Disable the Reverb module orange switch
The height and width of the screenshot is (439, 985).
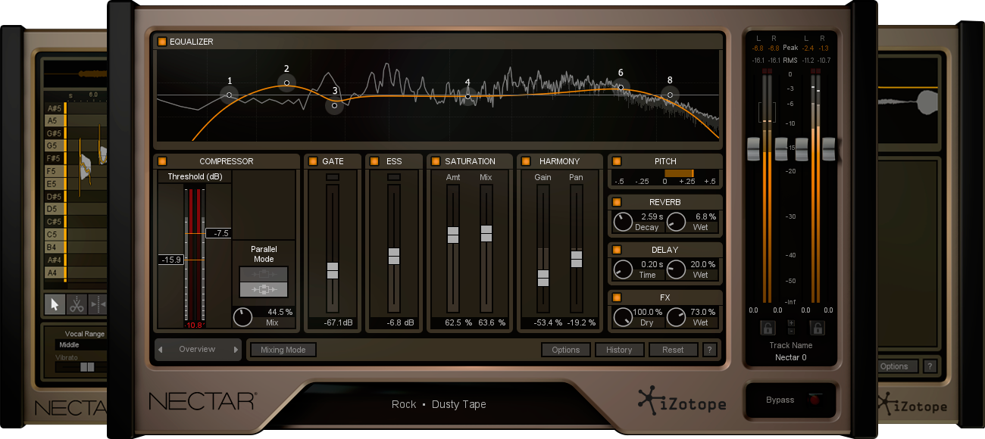pos(617,202)
